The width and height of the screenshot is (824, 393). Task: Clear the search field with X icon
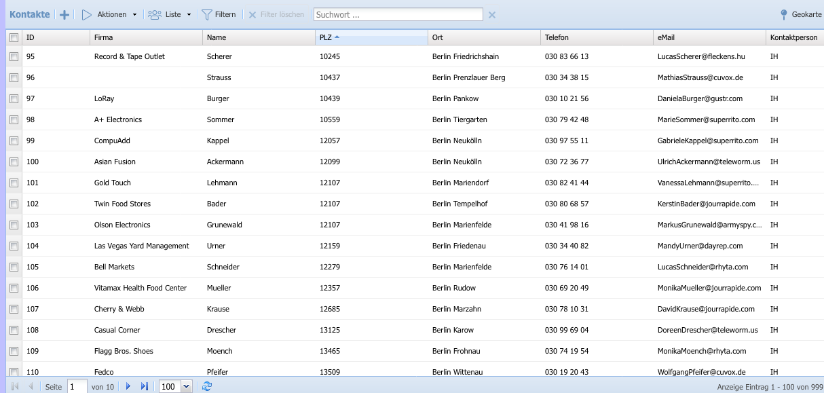(x=492, y=15)
